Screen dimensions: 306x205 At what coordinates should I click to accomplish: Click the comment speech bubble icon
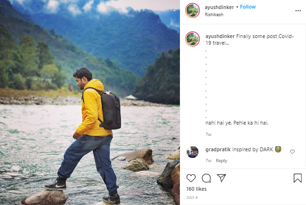[x=206, y=178]
